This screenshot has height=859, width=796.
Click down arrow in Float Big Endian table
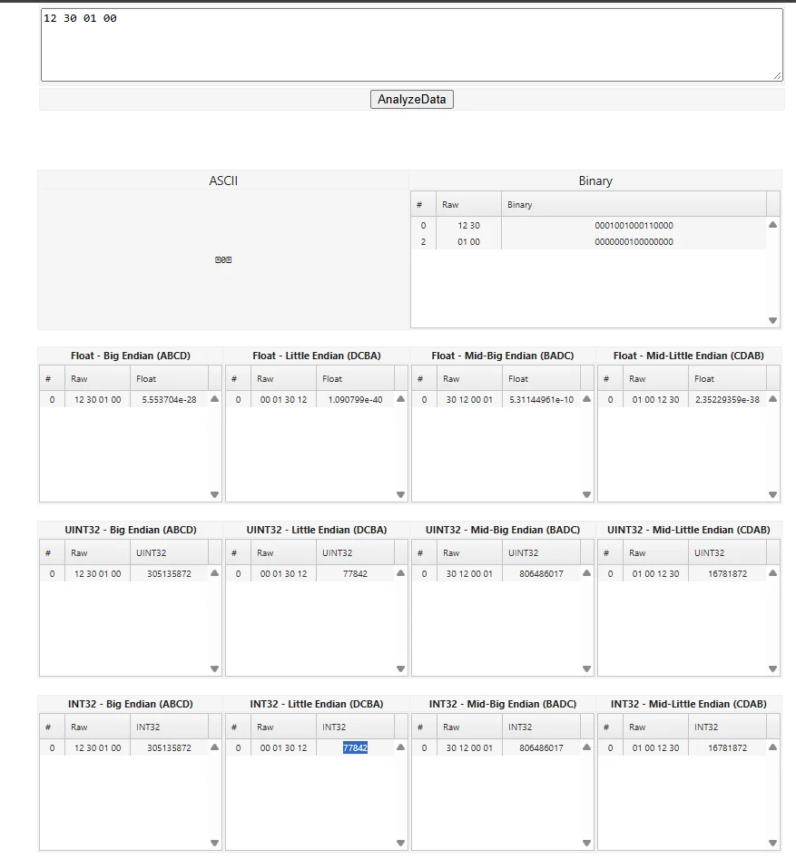pos(214,494)
